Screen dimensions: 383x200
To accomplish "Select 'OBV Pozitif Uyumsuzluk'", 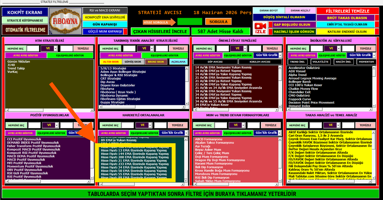I will (x=25, y=170).
